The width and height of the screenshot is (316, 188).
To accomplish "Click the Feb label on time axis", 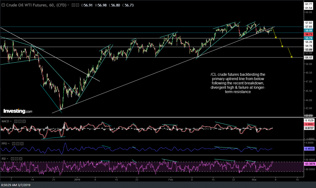I will (171, 179).
